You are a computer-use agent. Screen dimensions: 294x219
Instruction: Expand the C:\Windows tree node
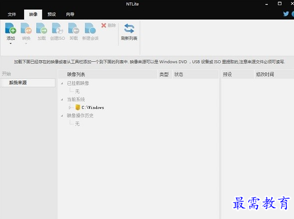pyautogui.click(x=70, y=107)
